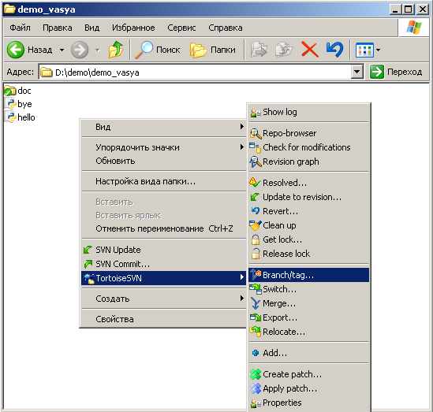433x412 pixels.
Task: Click the Branch/tag menu icon
Action: click(x=256, y=275)
